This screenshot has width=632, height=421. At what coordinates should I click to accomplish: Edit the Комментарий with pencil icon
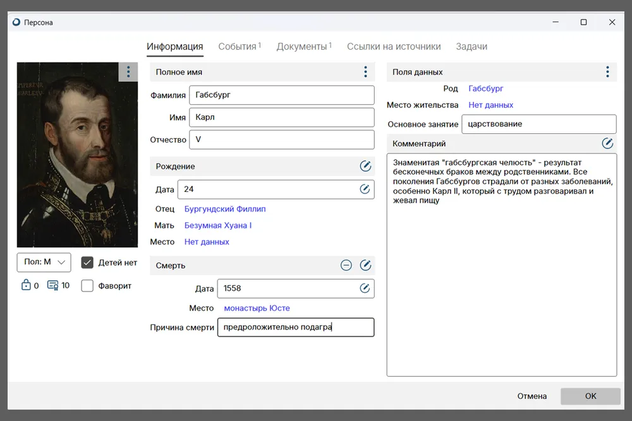(x=607, y=143)
